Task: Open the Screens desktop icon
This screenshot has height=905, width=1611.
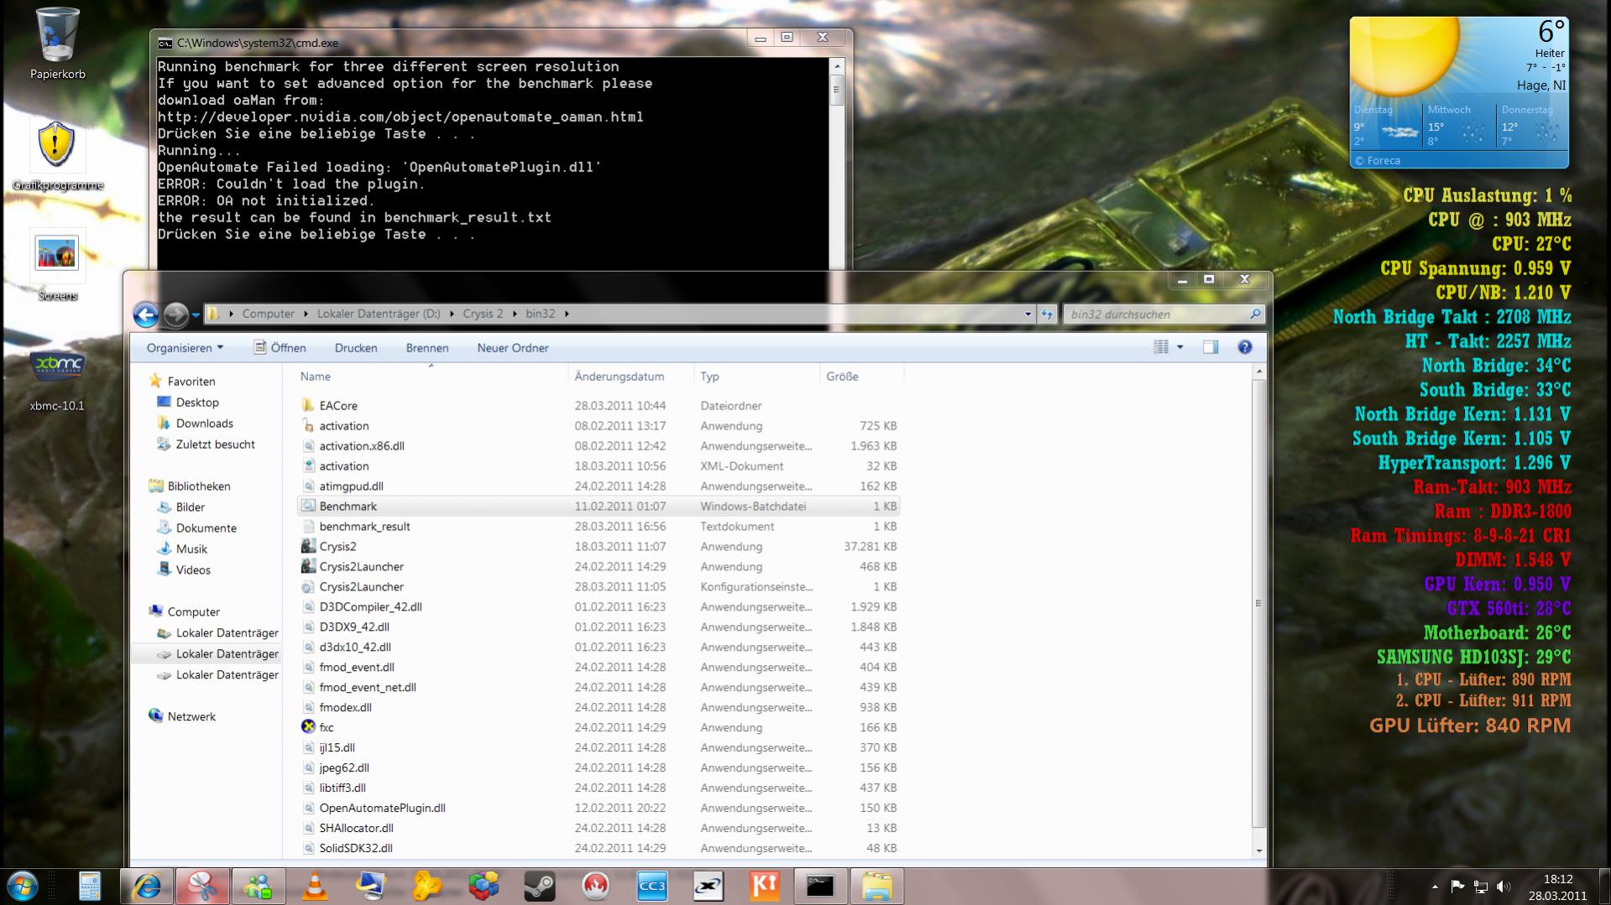Action: click(57, 265)
